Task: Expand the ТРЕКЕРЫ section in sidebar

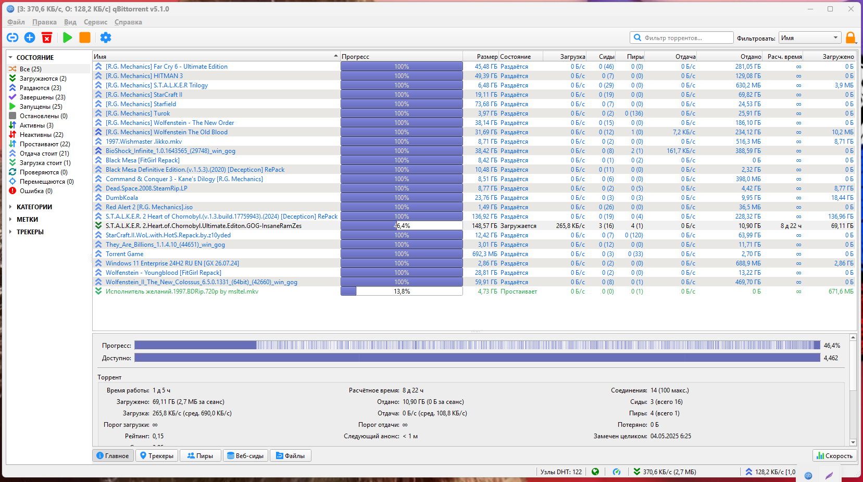Action: pyautogui.click(x=10, y=232)
